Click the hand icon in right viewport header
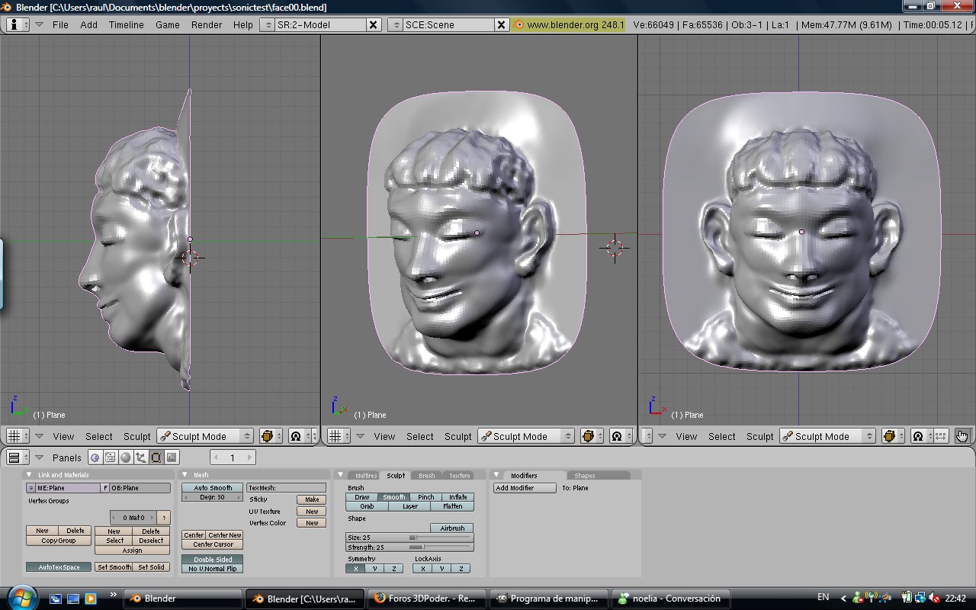This screenshot has width=976, height=610. 962,436
